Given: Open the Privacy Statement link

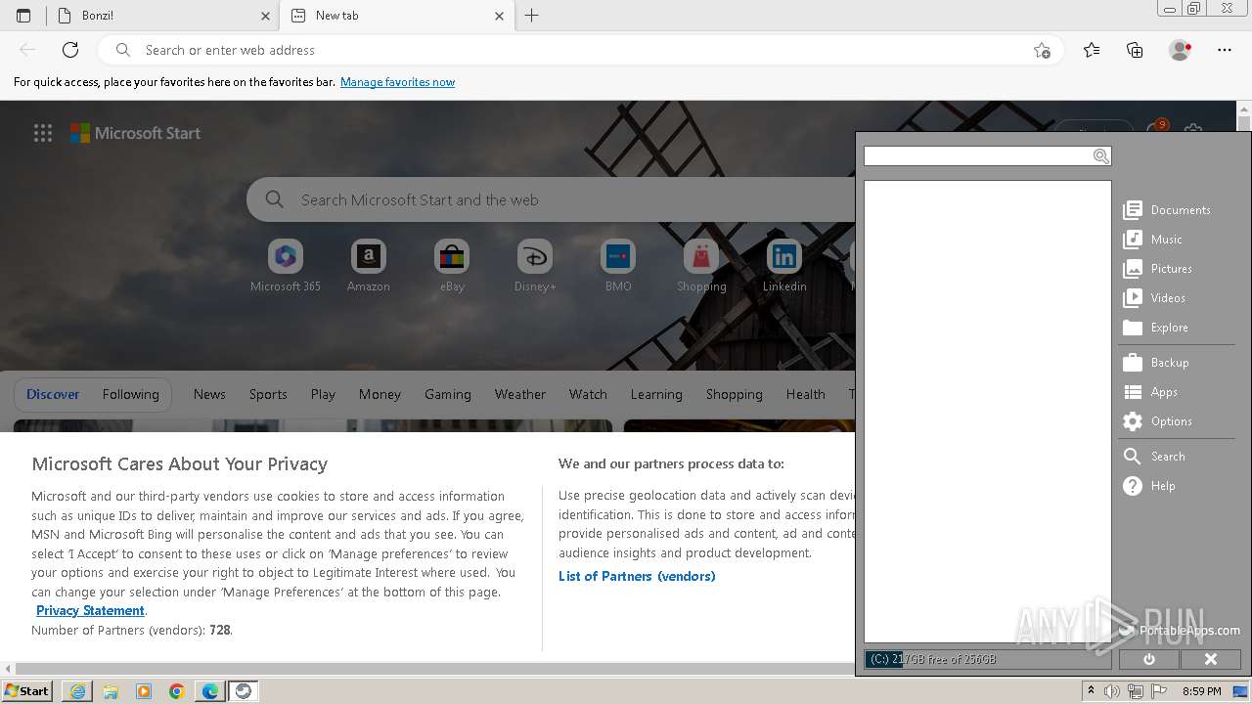Looking at the screenshot, I should coord(90,610).
